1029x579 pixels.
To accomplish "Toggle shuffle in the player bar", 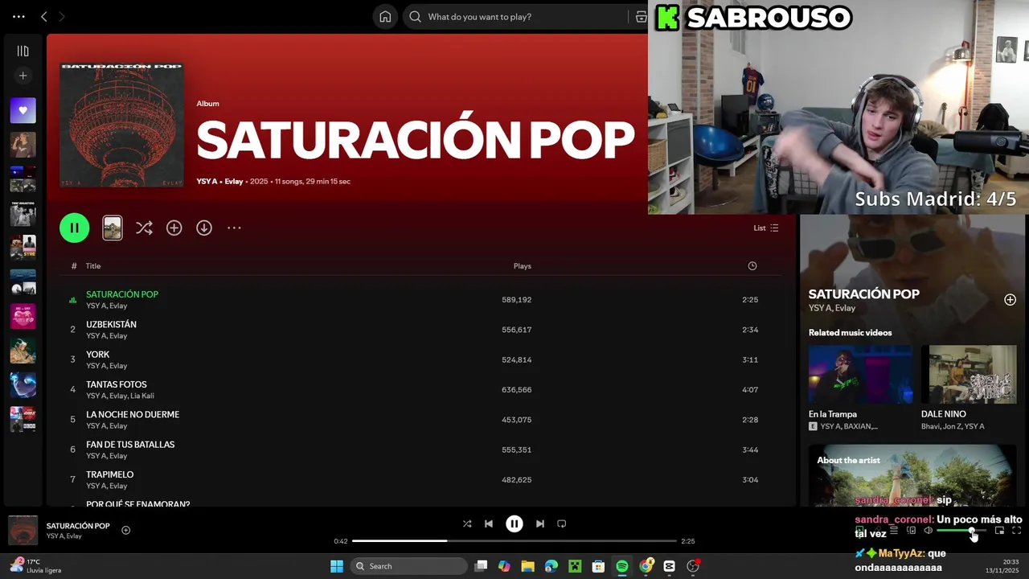I will (467, 524).
